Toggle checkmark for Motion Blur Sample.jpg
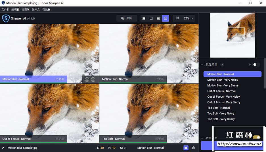The height and width of the screenshot is (152, 266). tap(3, 148)
